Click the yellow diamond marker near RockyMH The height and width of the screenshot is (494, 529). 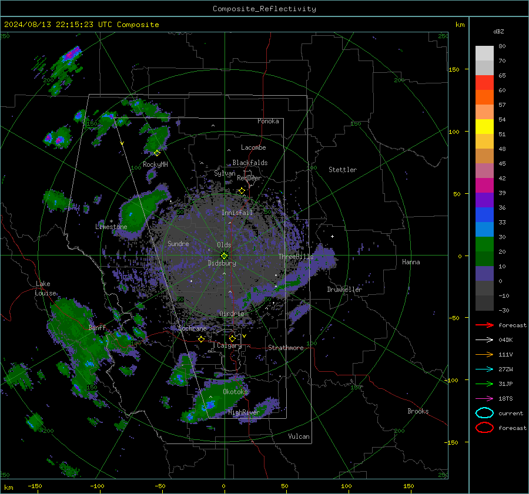pyautogui.click(x=157, y=153)
